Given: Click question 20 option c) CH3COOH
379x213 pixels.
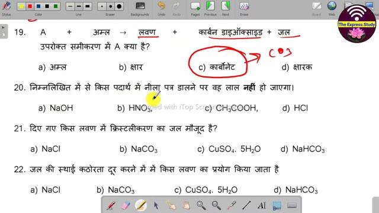Looking at the screenshot, I should click(x=232, y=108).
